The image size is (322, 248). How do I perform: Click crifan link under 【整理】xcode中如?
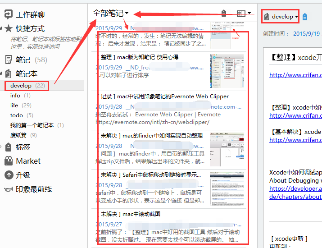(x=295, y=115)
